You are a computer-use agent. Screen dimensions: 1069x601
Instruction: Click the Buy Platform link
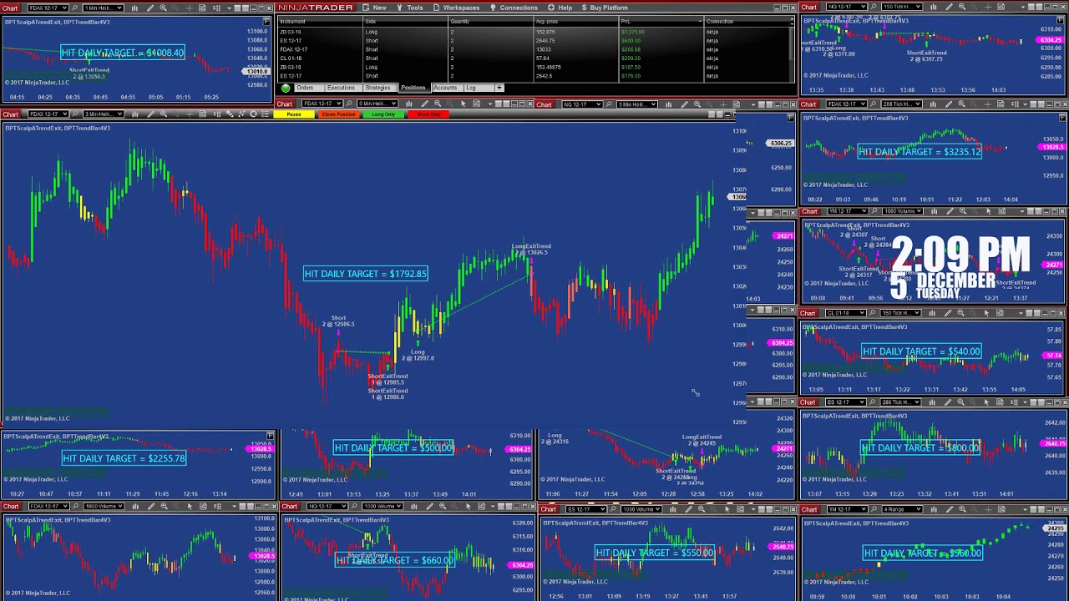605,8
